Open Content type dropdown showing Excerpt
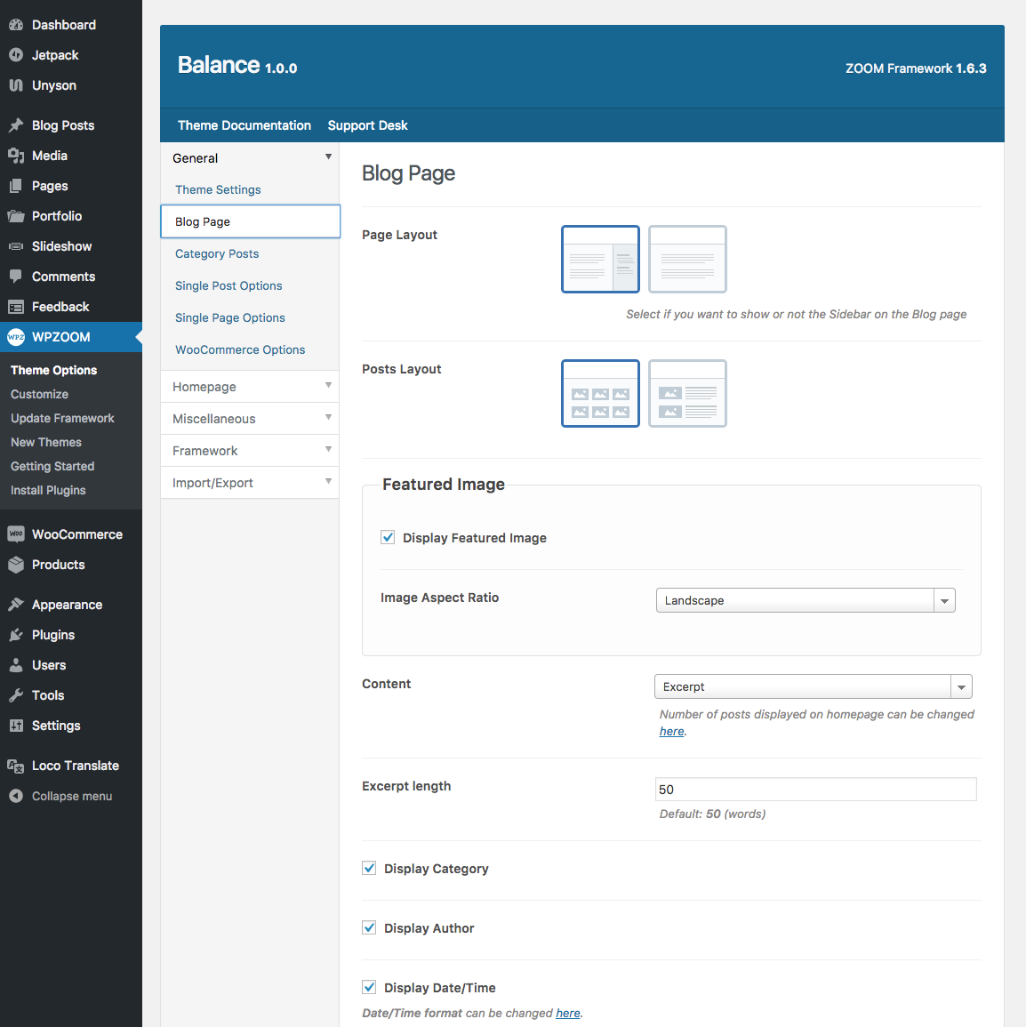Viewport: 1026px width, 1027px height. pos(814,687)
